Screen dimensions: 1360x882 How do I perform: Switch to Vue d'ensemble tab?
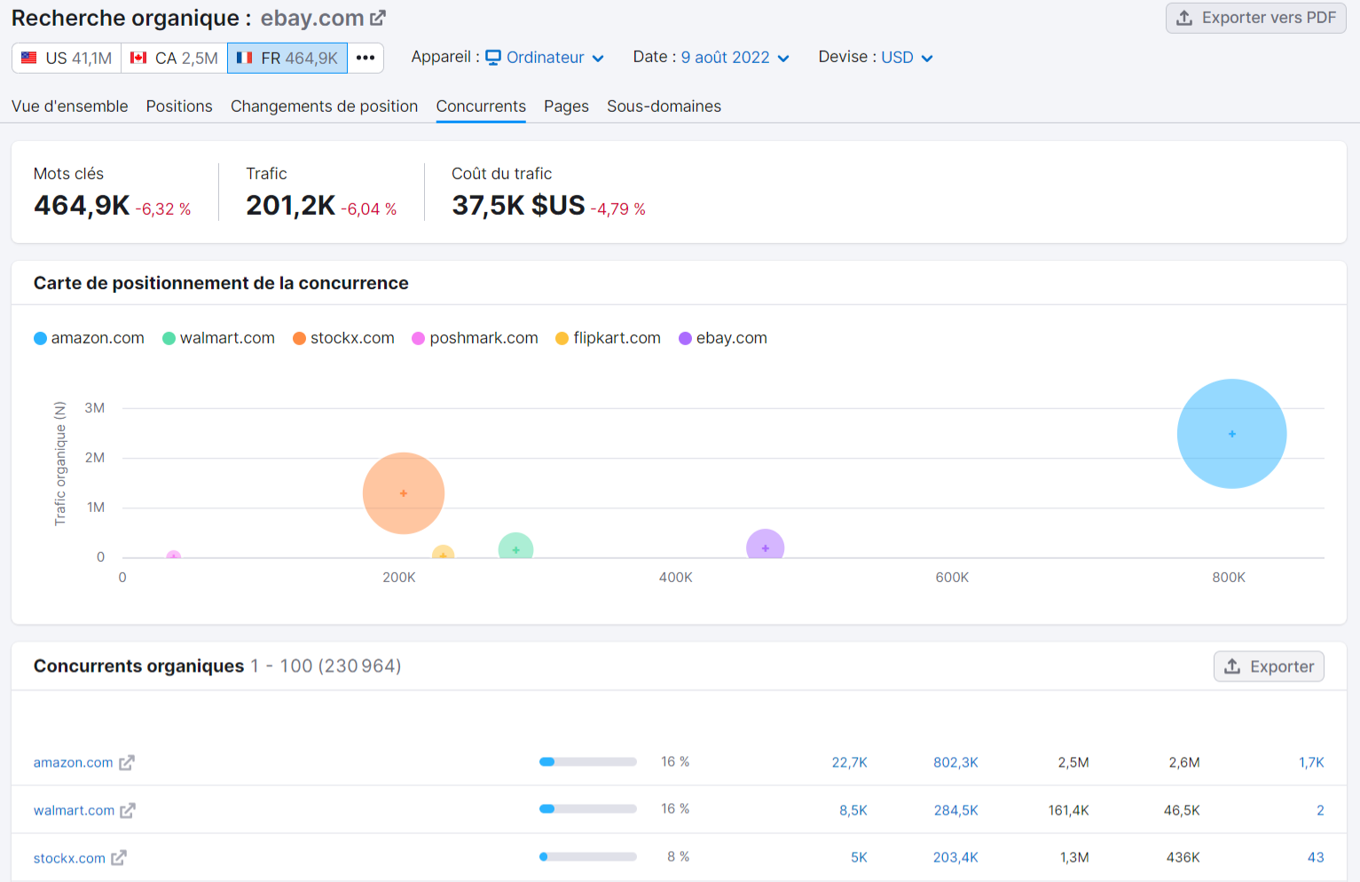[x=70, y=106]
